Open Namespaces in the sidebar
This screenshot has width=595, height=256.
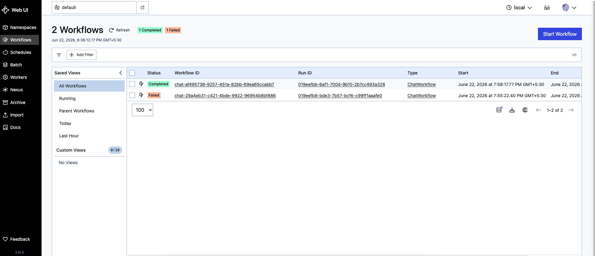click(20, 27)
